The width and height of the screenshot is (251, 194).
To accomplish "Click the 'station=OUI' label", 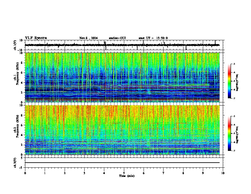I will tap(117, 38).
